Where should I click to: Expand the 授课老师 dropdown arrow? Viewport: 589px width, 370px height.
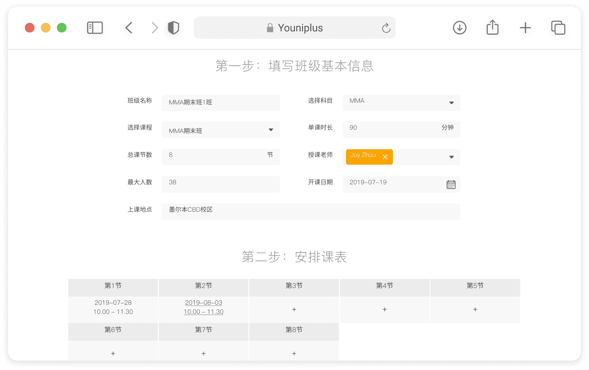pos(451,157)
